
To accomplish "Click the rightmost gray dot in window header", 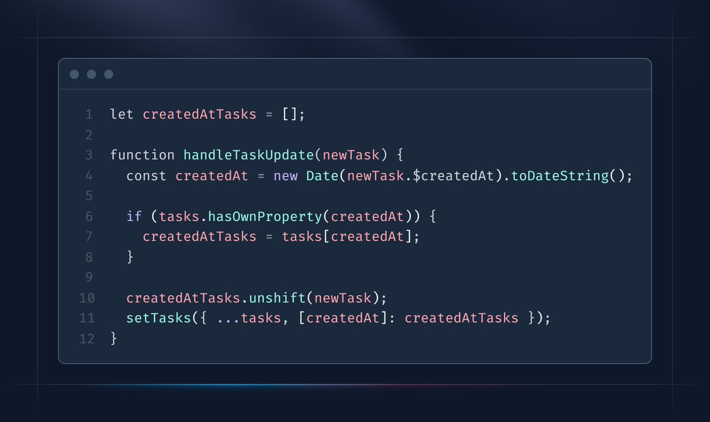I will pos(108,74).
